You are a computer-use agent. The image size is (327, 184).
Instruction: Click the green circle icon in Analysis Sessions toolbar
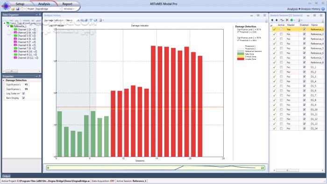point(291,20)
